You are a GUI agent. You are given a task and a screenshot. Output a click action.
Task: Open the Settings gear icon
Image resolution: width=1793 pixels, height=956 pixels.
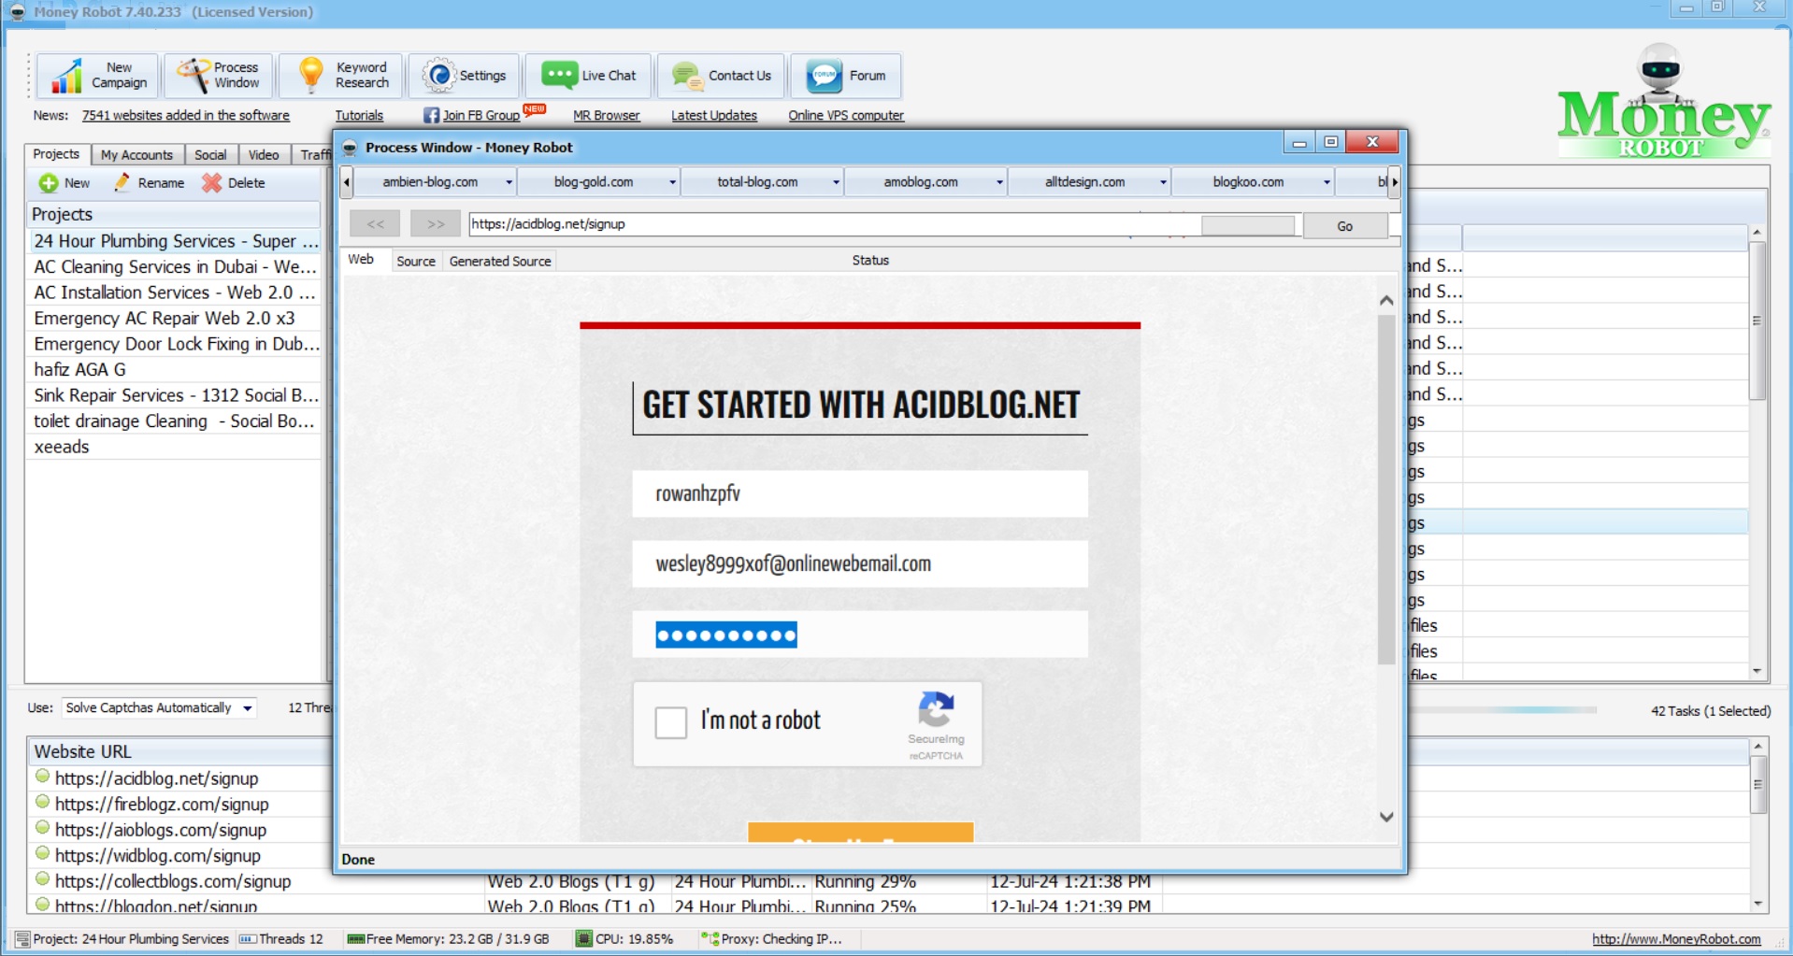coord(438,76)
